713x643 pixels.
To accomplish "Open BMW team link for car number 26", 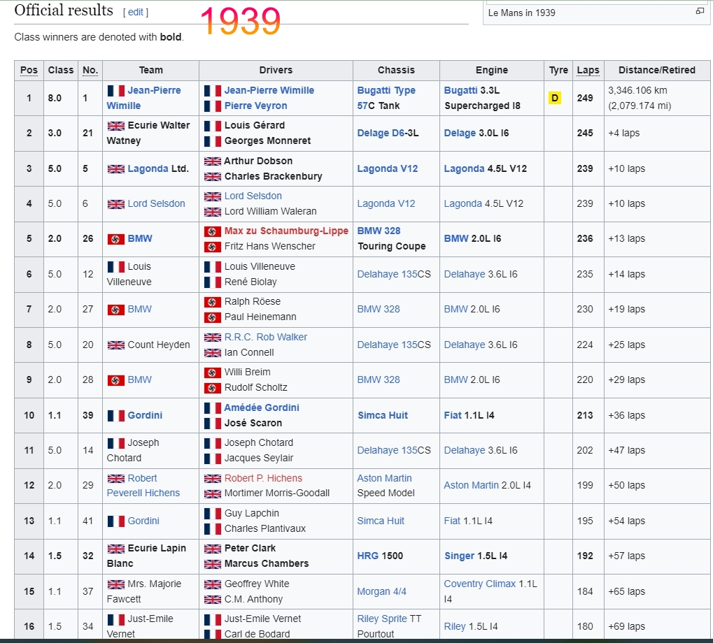I will tap(140, 239).
